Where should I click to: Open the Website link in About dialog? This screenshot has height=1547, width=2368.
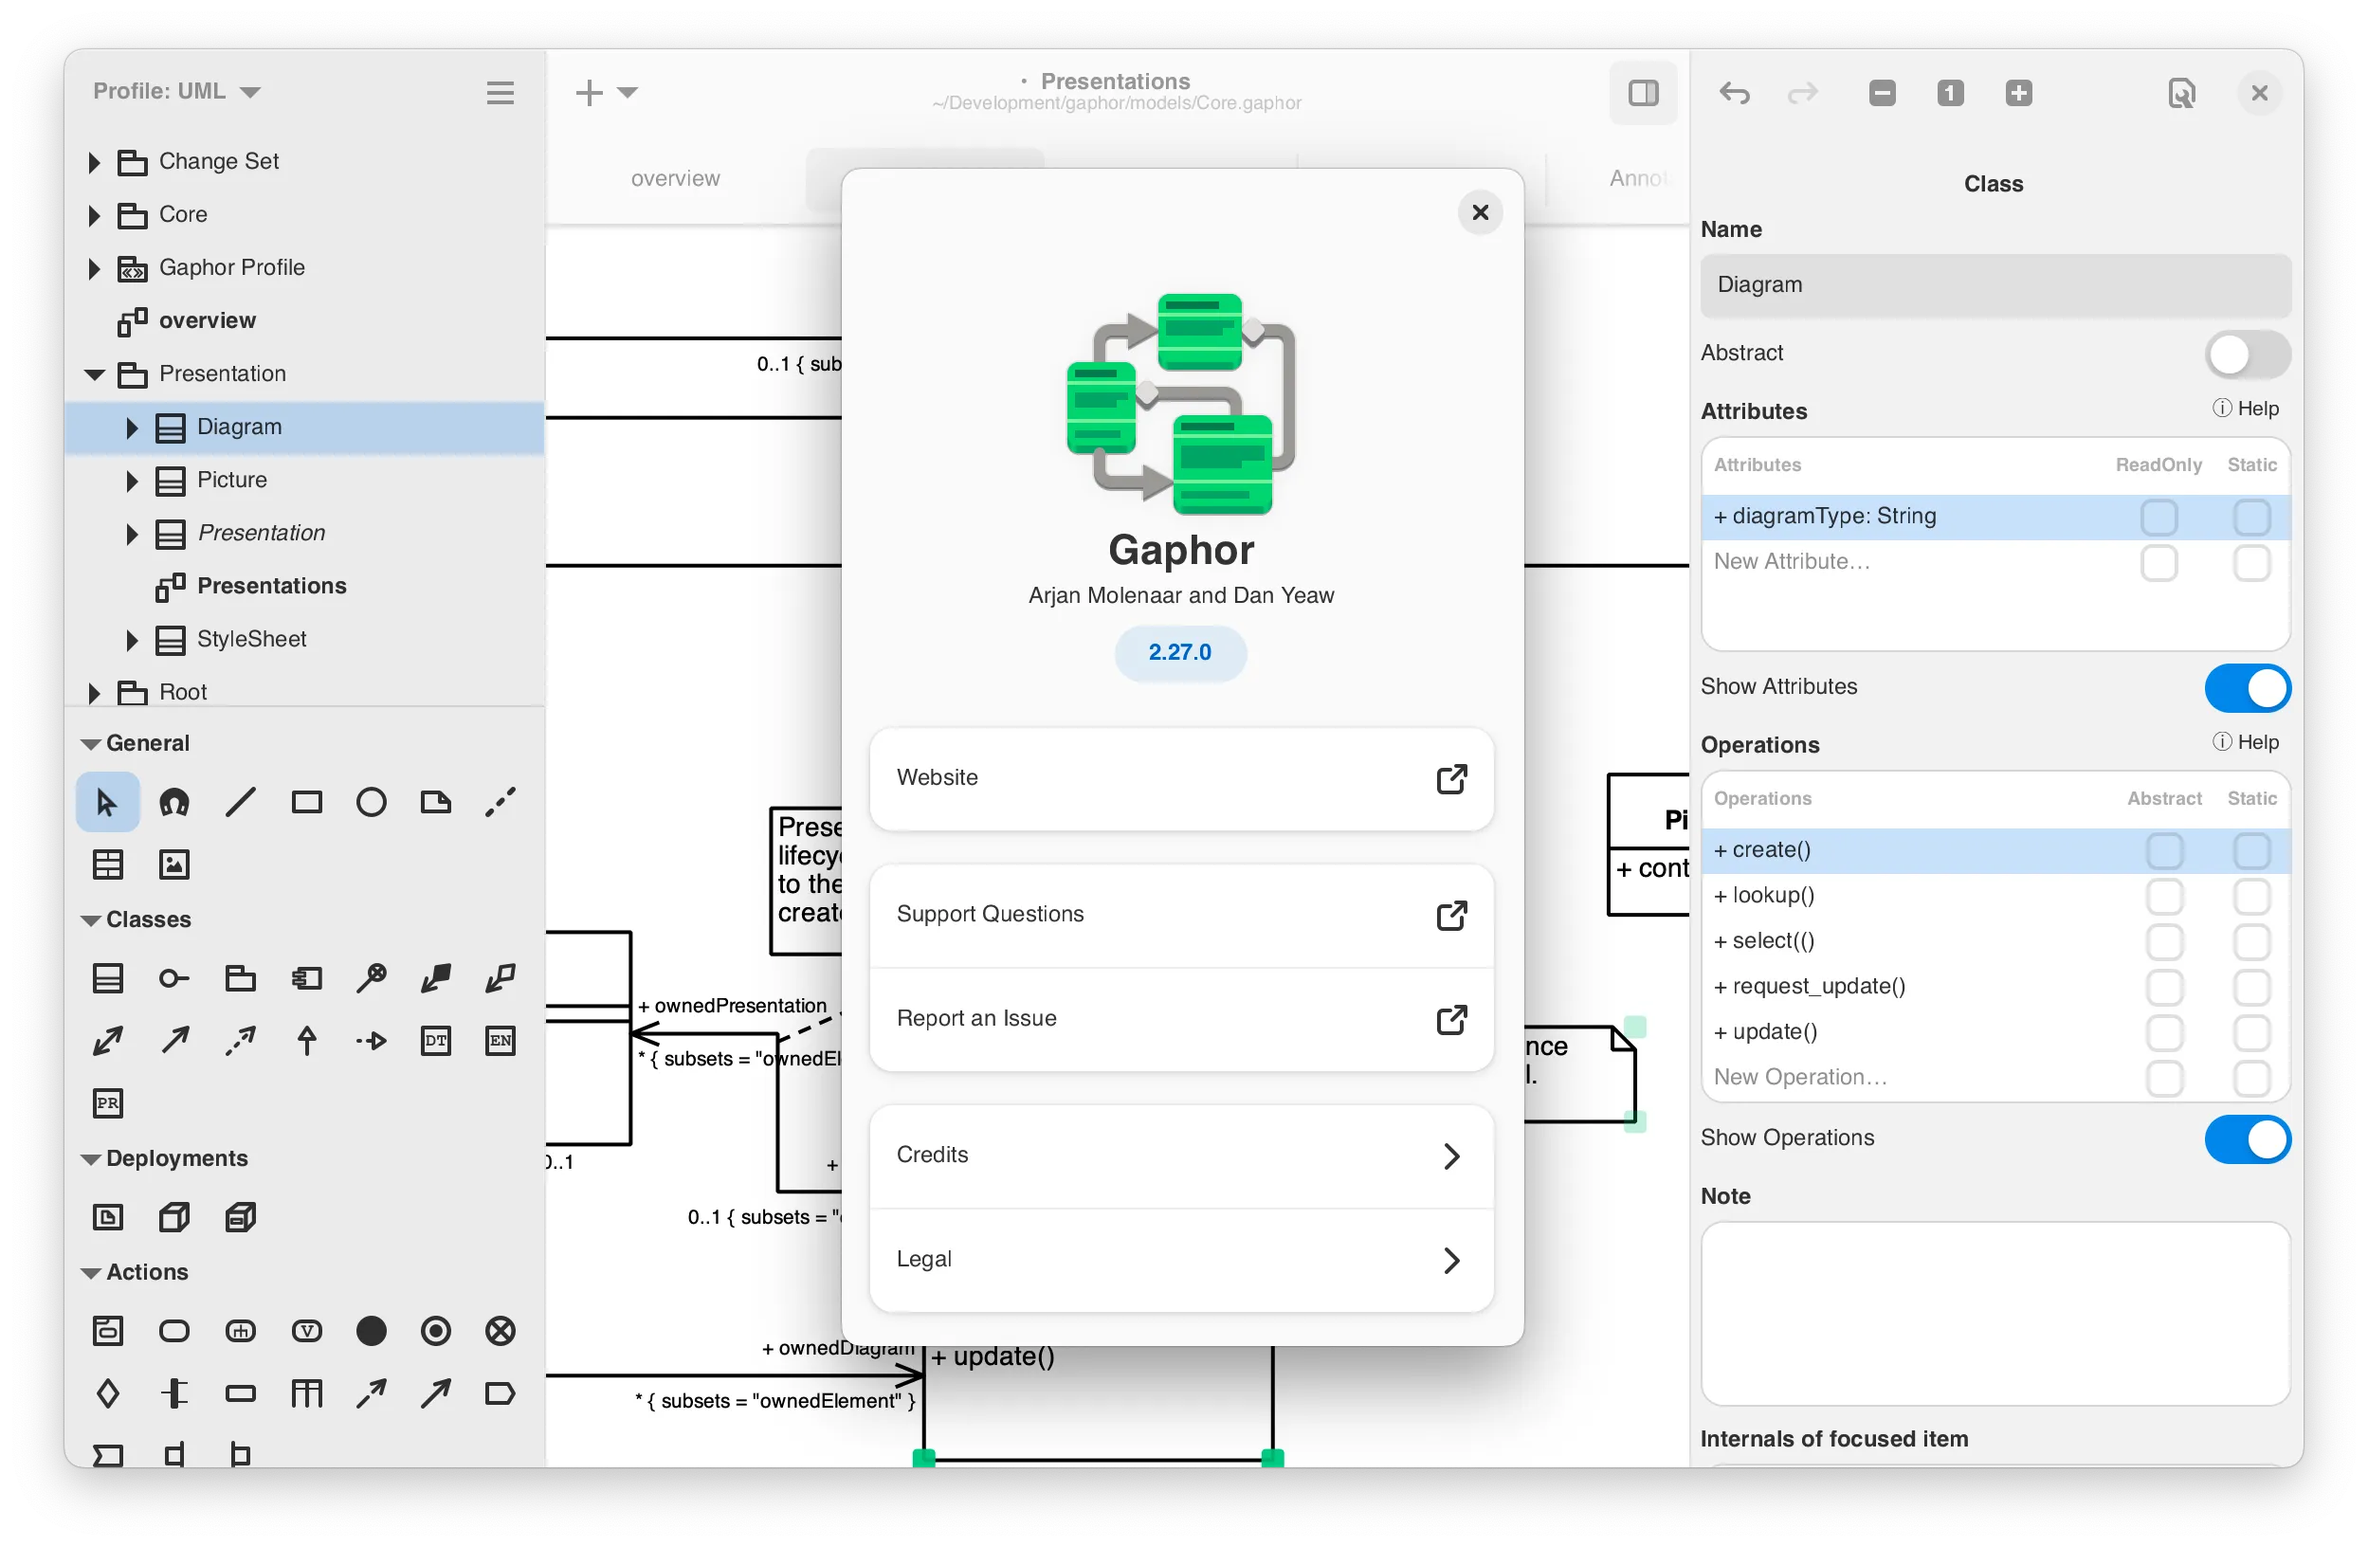tap(1181, 778)
